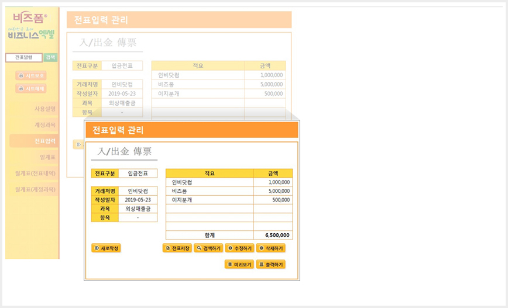Viewport: 508px width, 308px height.
Task: Select the 외상매출금 account cell
Action: [138, 209]
